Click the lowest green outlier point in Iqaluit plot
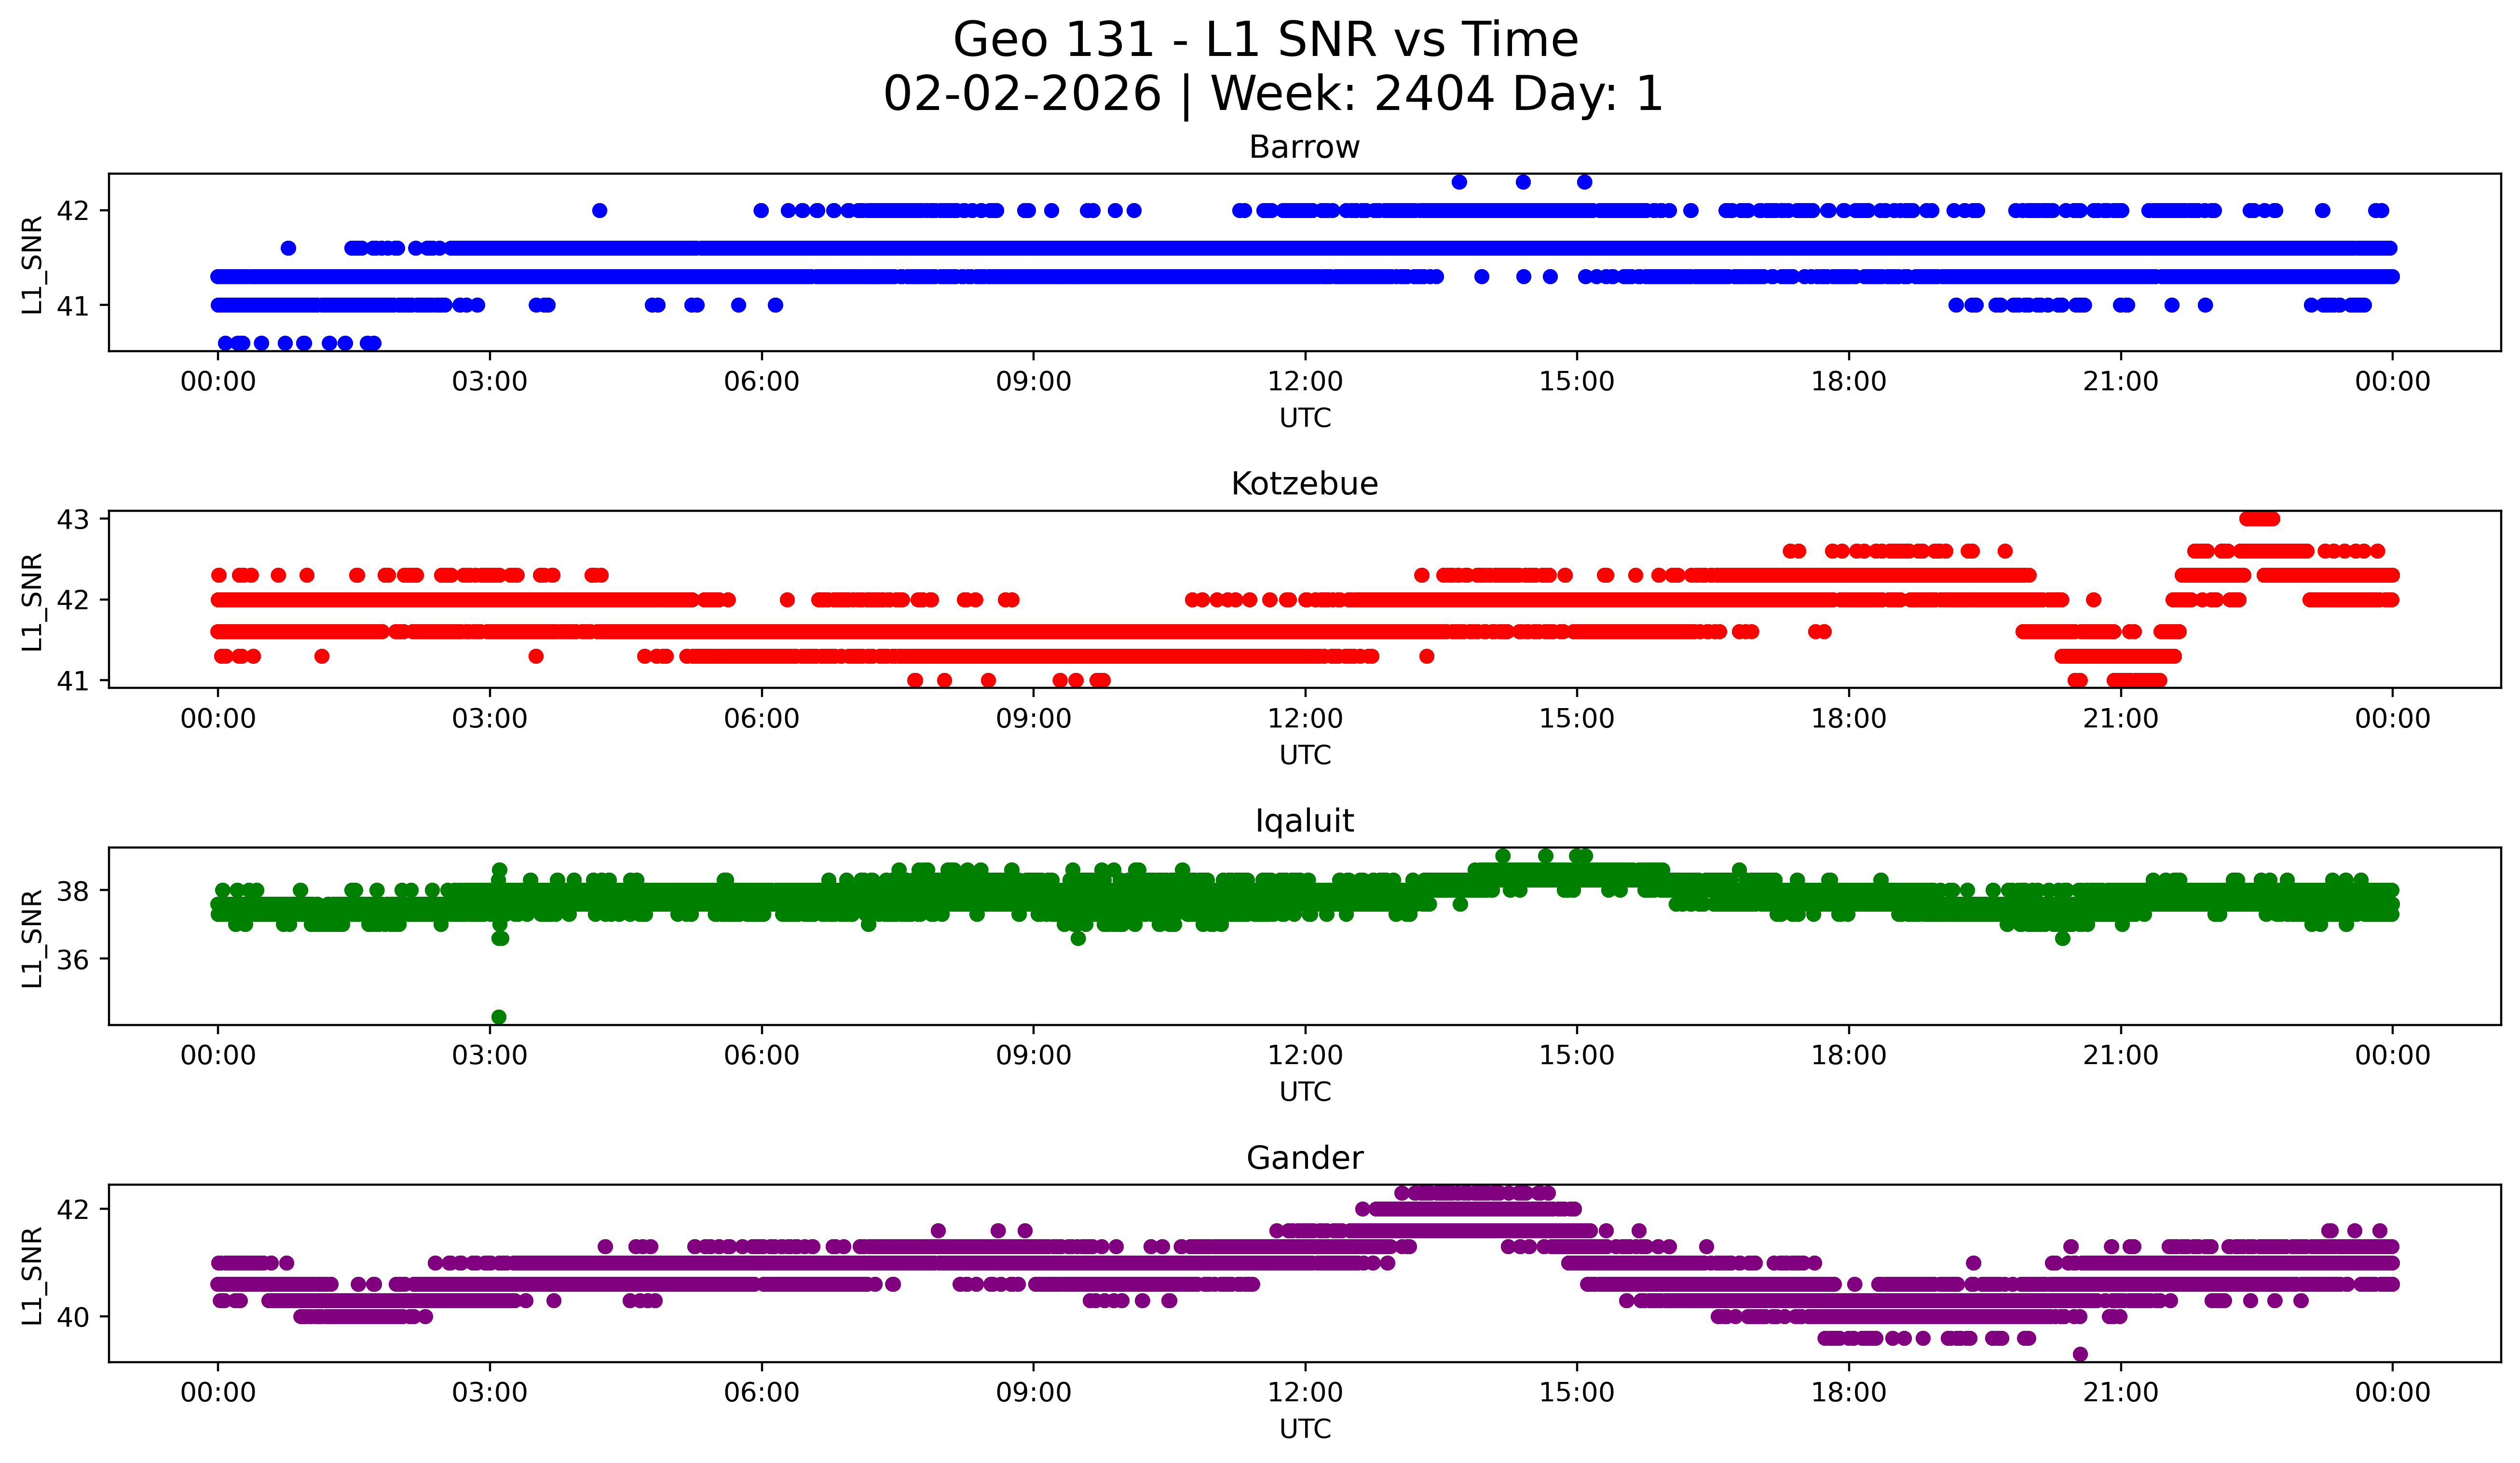The width and height of the screenshot is (2520, 1463). (499, 1017)
